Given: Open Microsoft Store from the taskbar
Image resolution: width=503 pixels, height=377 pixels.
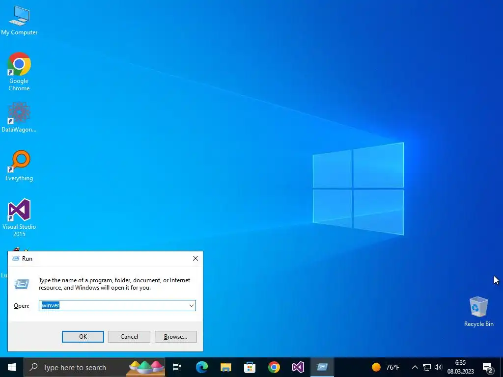Looking at the screenshot, I should click(250, 367).
